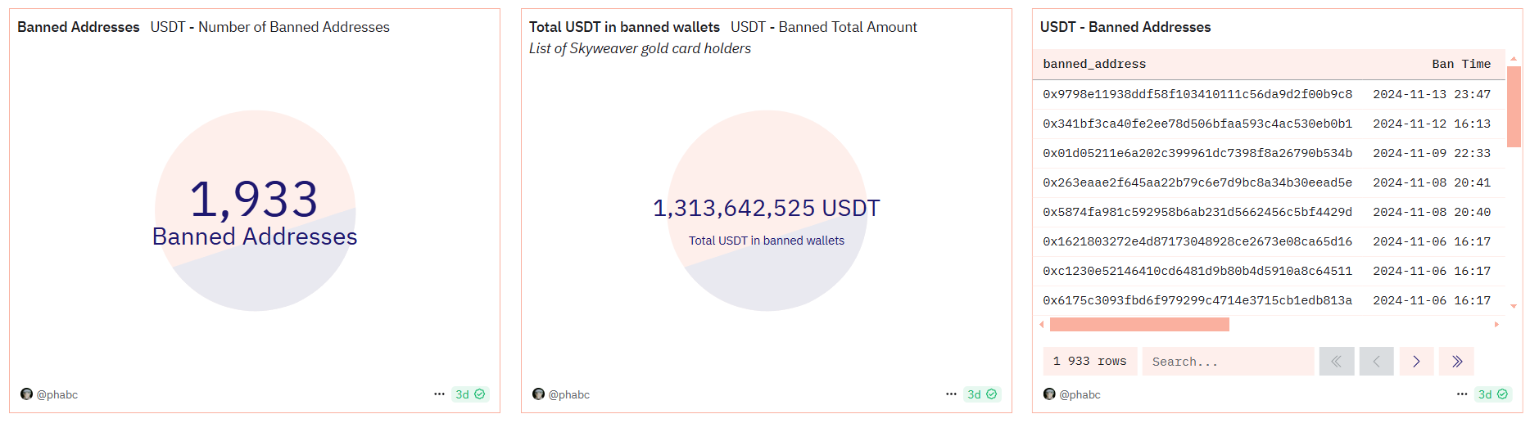
Task: Click @phabc author link under Total USDT counter
Action: click(x=568, y=394)
